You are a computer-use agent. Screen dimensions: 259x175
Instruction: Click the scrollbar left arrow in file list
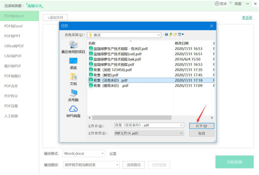[x=90, y=117]
